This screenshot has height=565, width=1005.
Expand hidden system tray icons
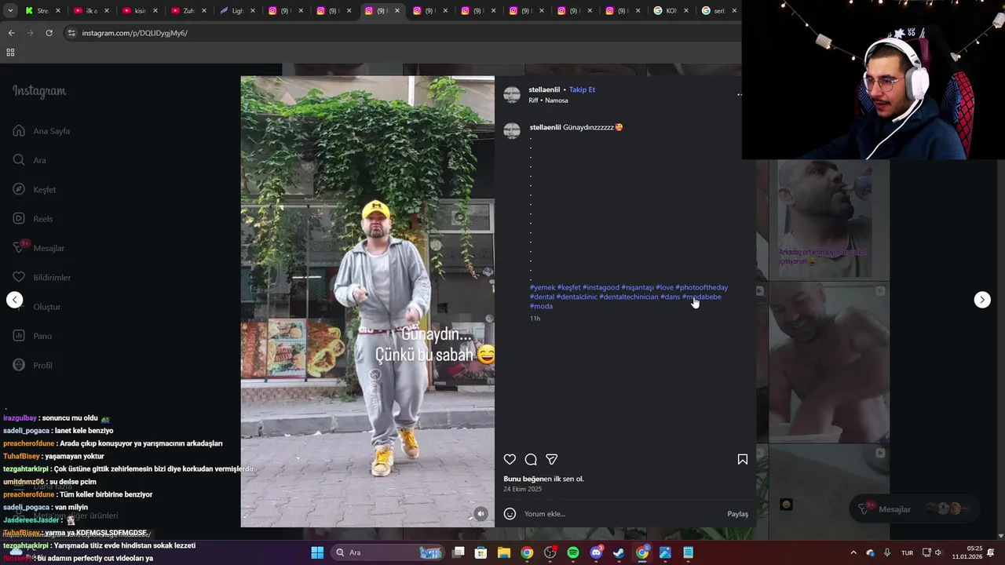pos(853,552)
